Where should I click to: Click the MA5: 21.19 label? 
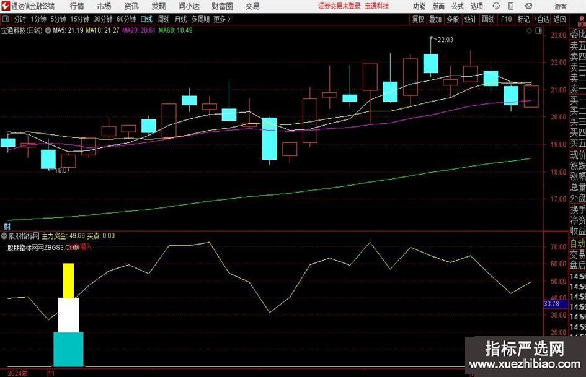(x=68, y=30)
